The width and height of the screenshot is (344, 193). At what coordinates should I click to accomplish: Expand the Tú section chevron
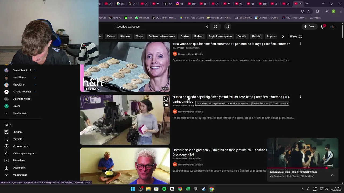[x=10, y=125]
